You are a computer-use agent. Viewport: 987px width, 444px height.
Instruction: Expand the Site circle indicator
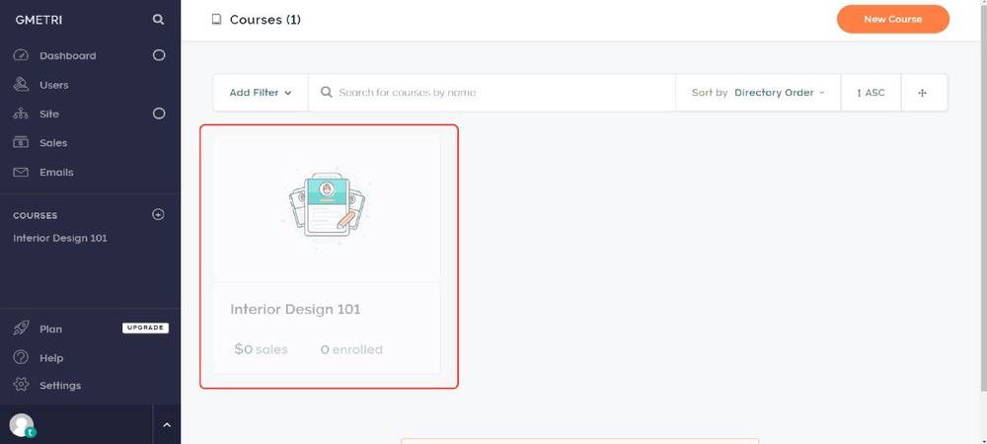[159, 113]
